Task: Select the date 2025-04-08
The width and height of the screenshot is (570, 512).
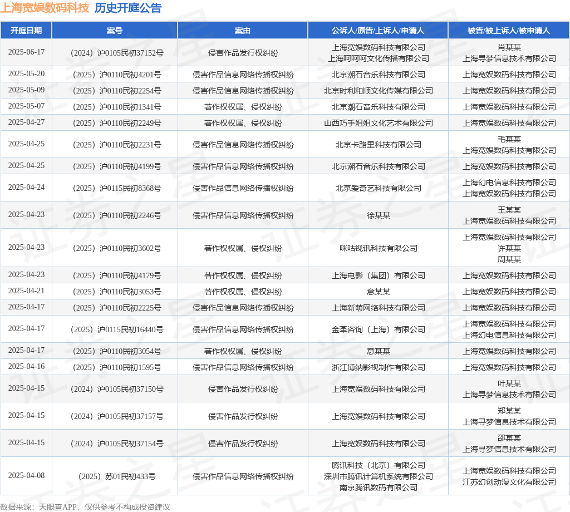Action: 27,475
